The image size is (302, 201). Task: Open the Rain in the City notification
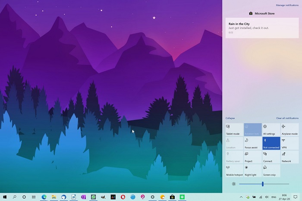pyautogui.click(x=262, y=28)
